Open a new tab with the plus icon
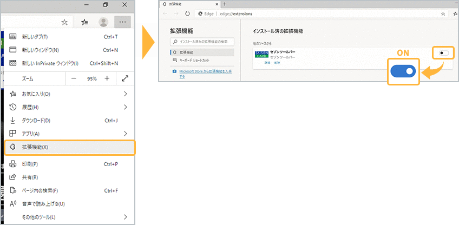This screenshot has width=459, height=225. (225, 4)
